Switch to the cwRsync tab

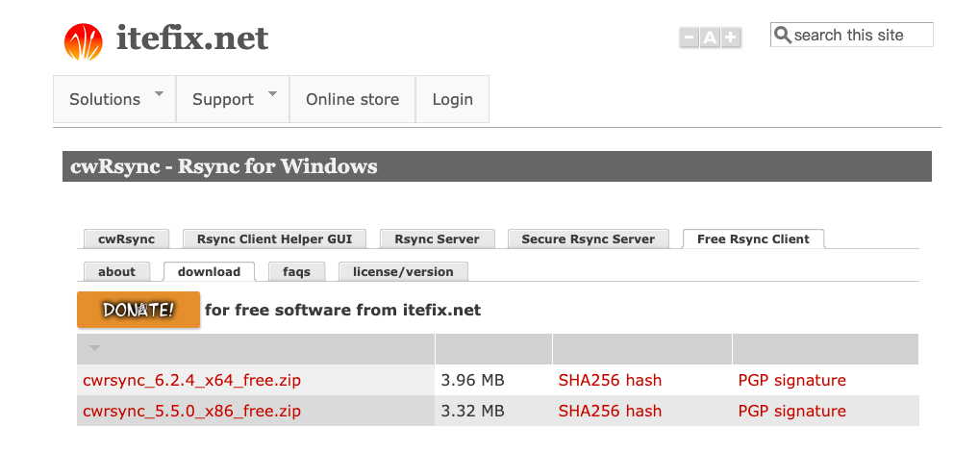[126, 239]
